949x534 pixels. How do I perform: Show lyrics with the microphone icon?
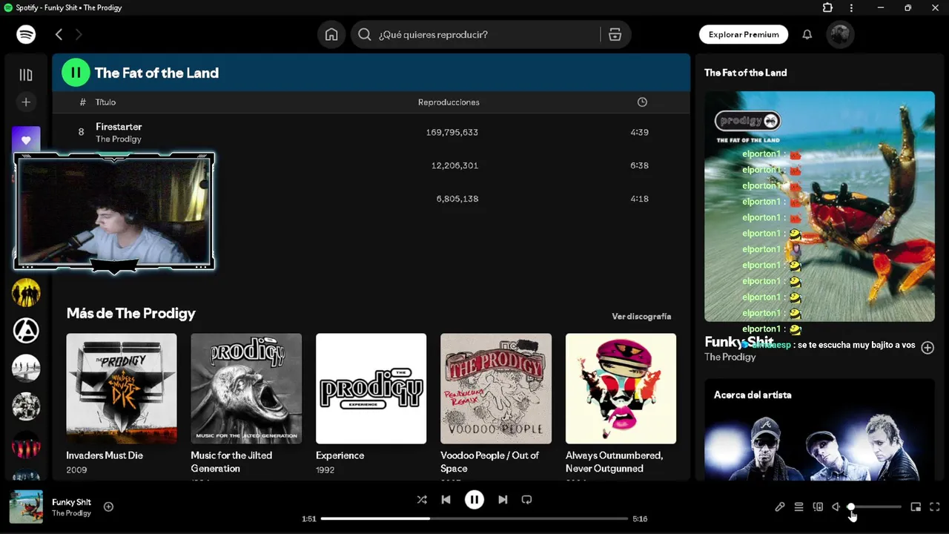pyautogui.click(x=780, y=507)
